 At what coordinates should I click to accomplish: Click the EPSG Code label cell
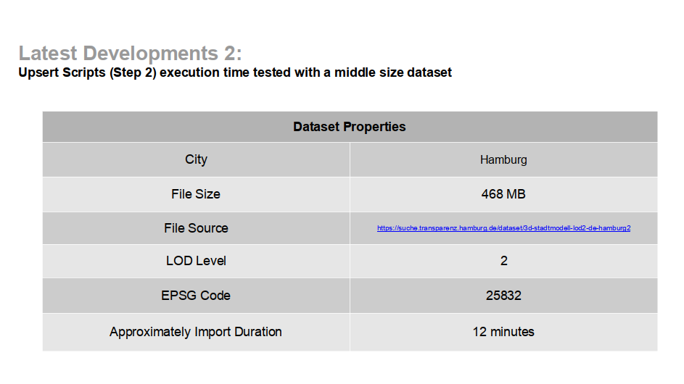click(x=196, y=296)
